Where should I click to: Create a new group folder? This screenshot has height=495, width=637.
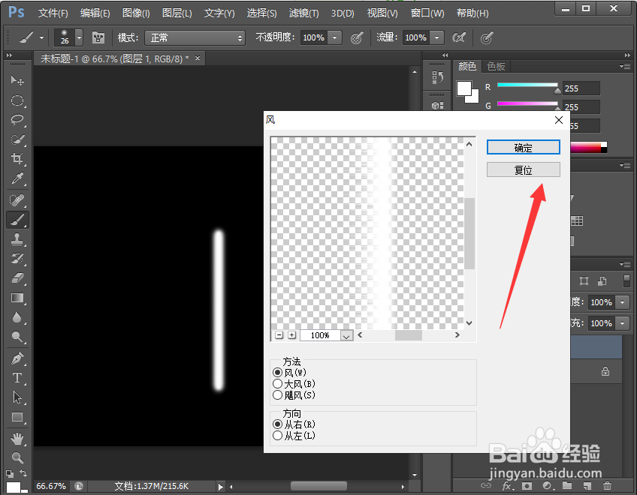pyautogui.click(x=567, y=485)
